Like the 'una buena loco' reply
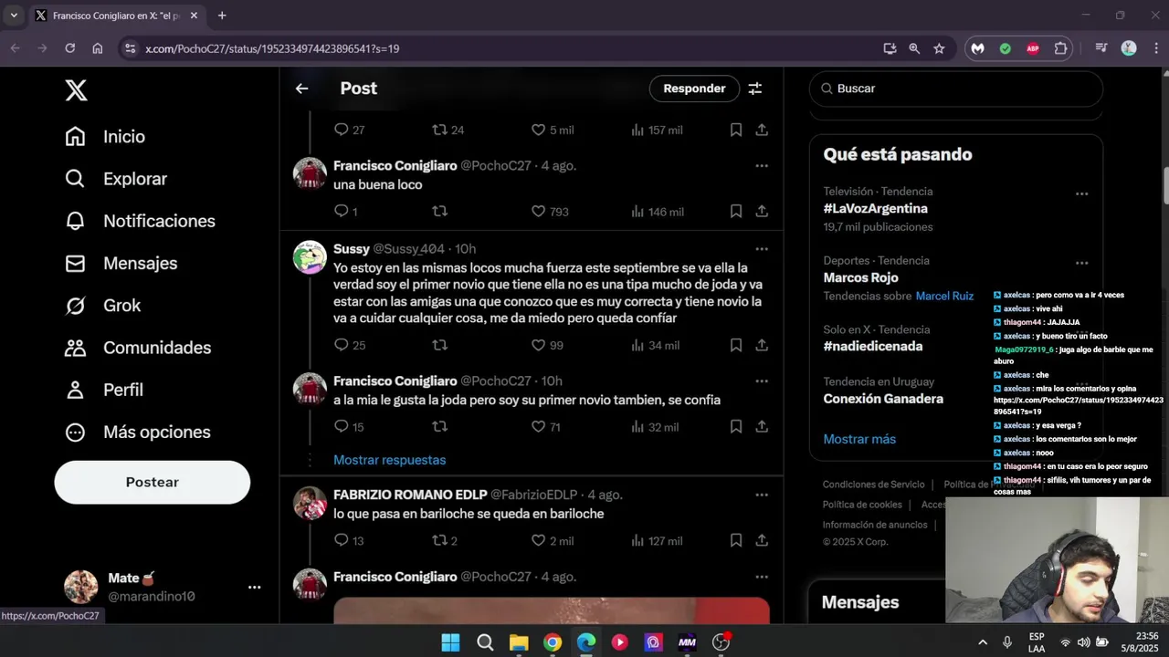The width and height of the screenshot is (1169, 657). [x=550, y=211]
